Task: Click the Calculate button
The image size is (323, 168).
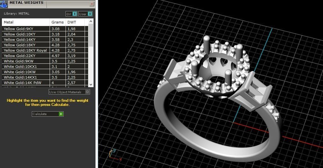Action: pyautogui.click(x=48, y=114)
